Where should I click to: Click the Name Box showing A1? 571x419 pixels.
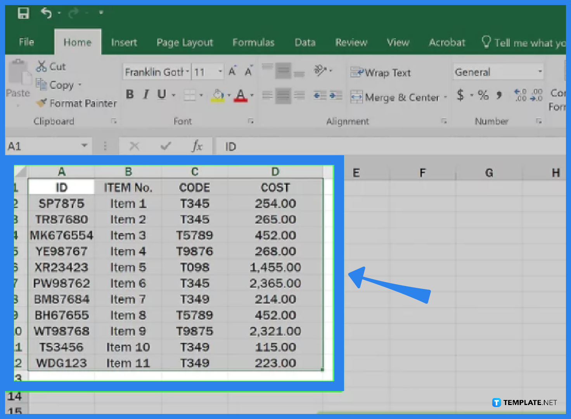(43, 146)
